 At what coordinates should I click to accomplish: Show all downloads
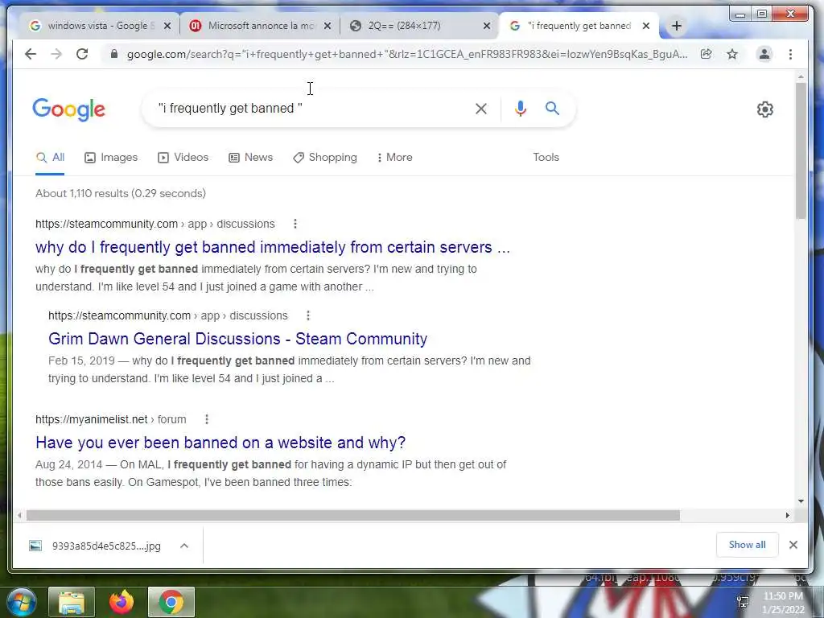point(747,545)
